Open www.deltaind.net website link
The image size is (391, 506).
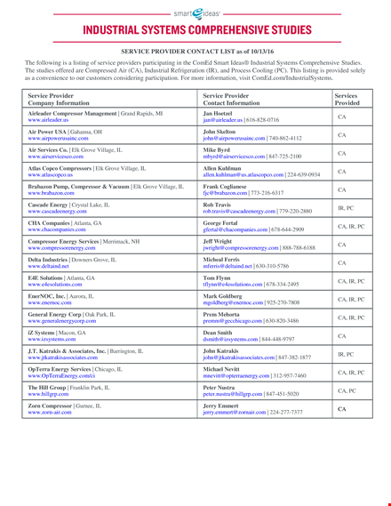tap(48, 266)
